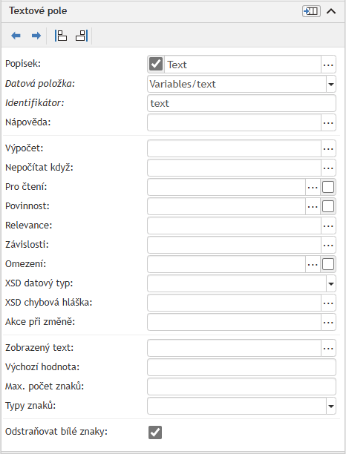This screenshot has width=346, height=454.
Task: Select the align right toolbar icon
Action: point(82,36)
